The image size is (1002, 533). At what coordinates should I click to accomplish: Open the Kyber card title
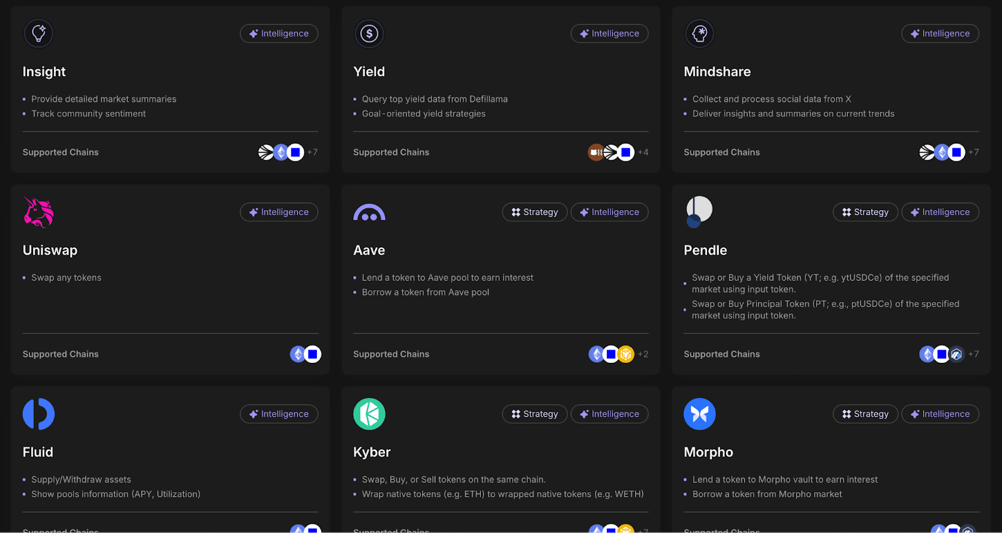[x=371, y=452]
